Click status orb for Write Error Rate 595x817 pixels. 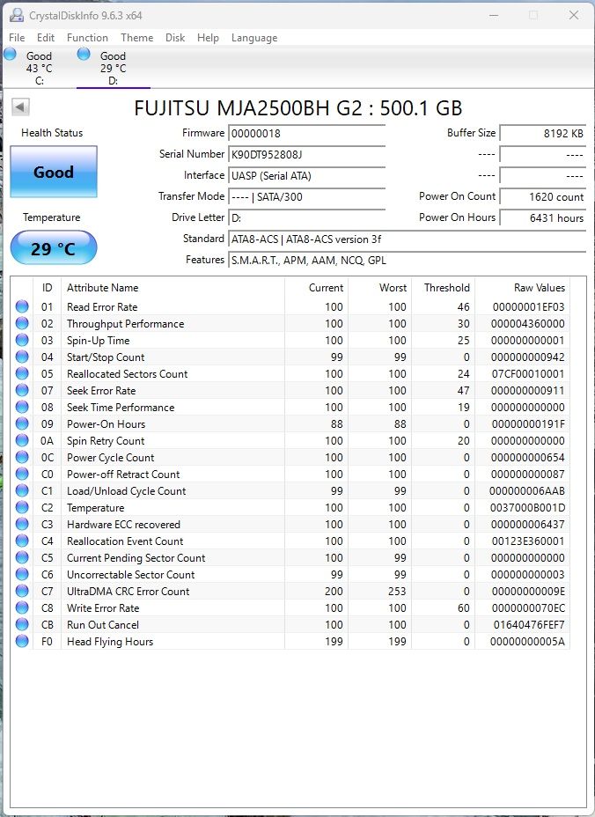pyautogui.click(x=22, y=607)
